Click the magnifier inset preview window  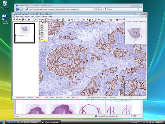point(135,88)
